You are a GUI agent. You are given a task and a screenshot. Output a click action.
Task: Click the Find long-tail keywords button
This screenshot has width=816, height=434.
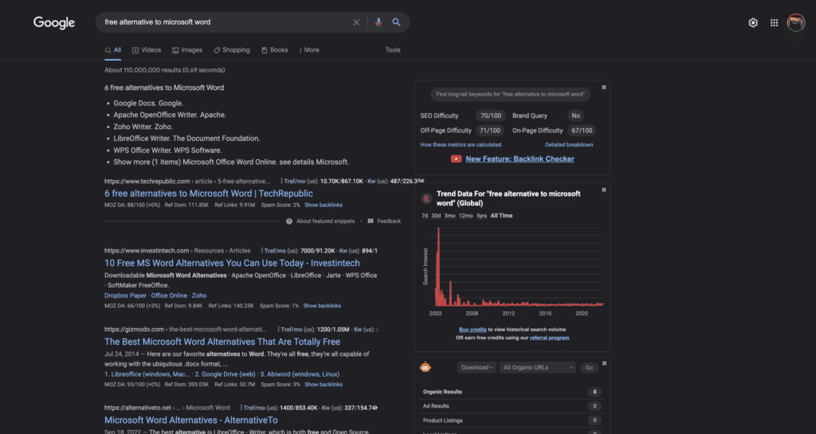pos(510,94)
